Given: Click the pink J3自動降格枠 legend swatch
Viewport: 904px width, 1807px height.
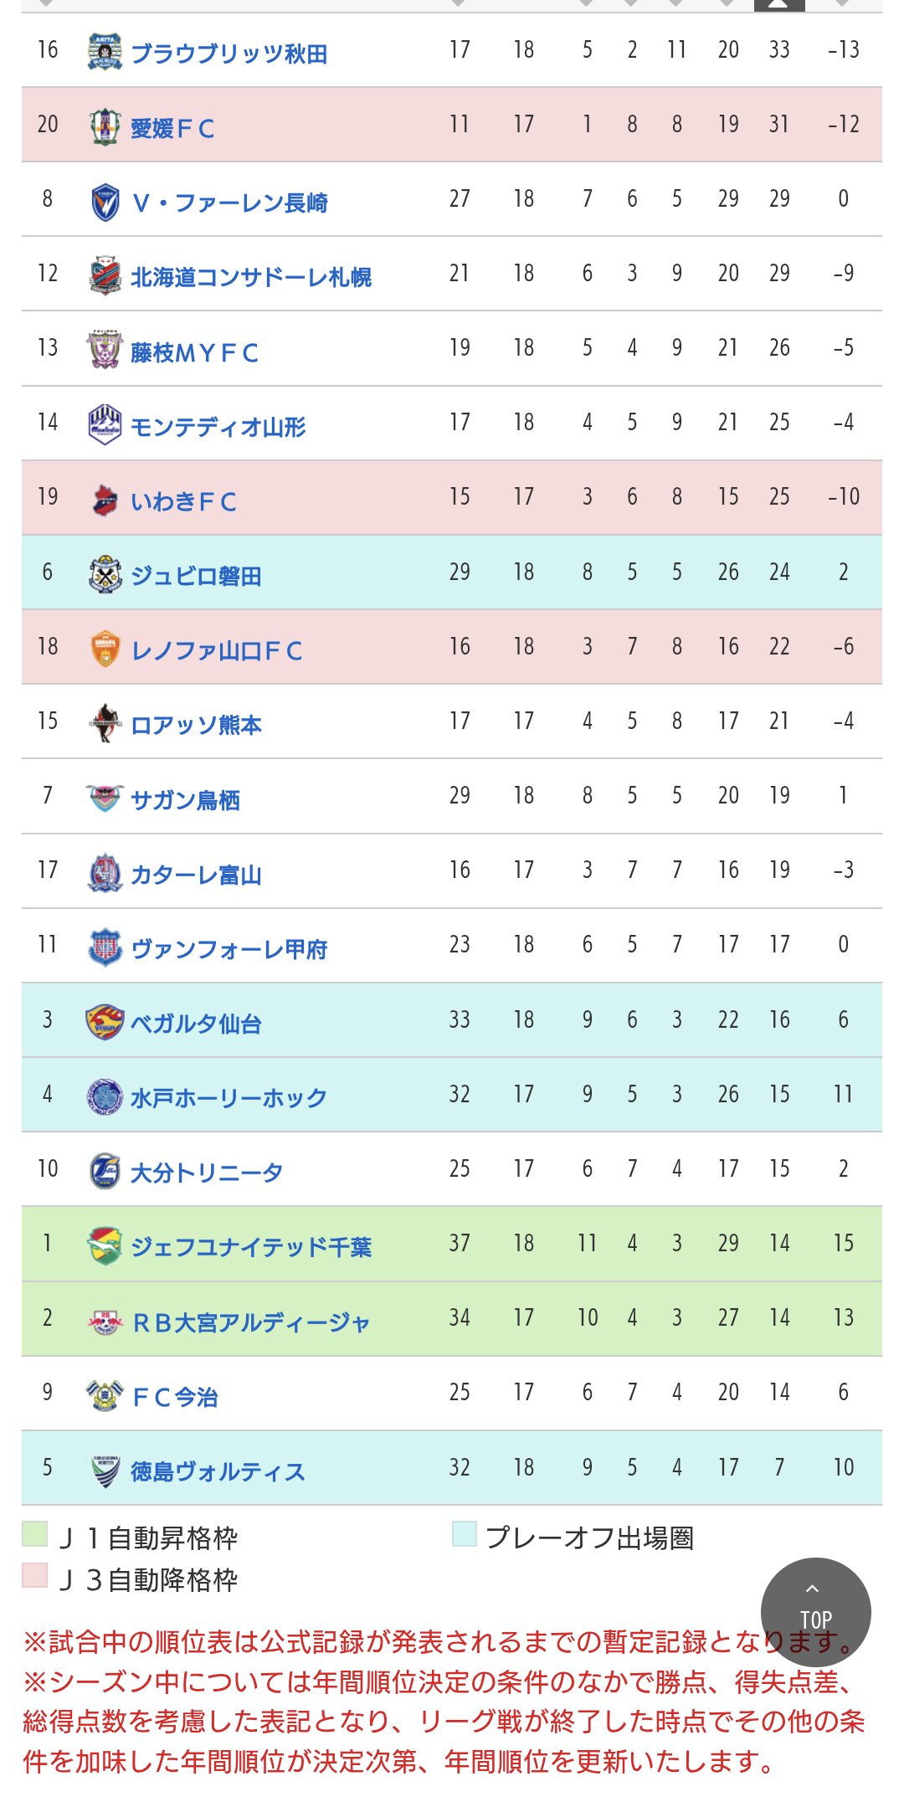Looking at the screenshot, I should [34, 1575].
